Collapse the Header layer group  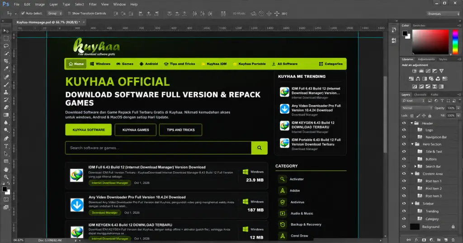point(411,123)
